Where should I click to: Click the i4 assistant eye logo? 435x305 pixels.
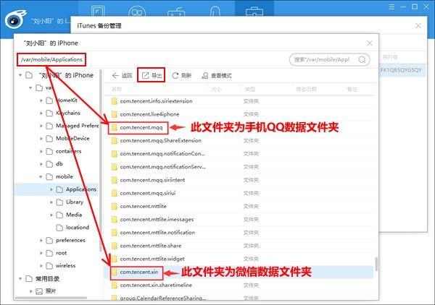tap(15, 20)
